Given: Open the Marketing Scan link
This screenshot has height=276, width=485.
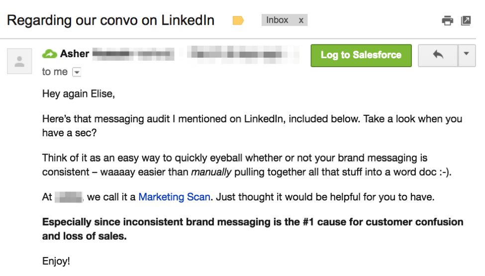Looking at the screenshot, I should click(x=174, y=197).
